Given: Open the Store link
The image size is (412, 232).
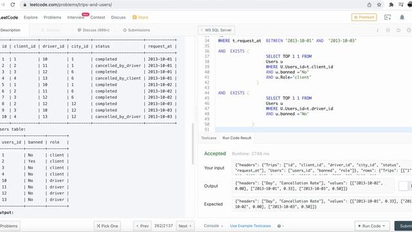Looking at the screenshot, I should point(140,17).
